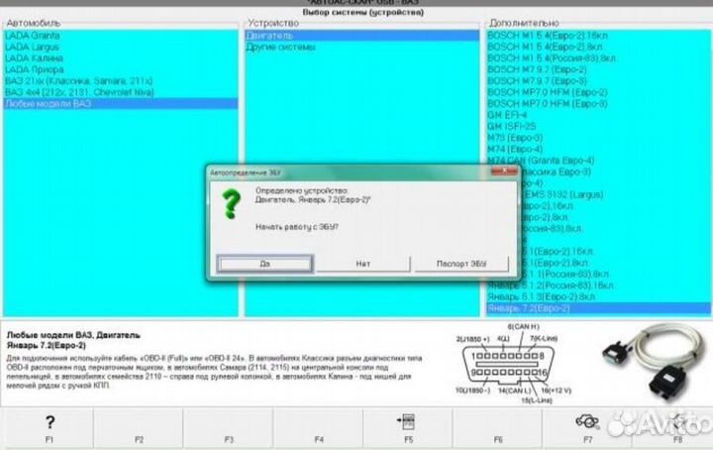This screenshot has width=713, height=450.
Task: Click the green question mark dialog icon
Action: point(231,206)
